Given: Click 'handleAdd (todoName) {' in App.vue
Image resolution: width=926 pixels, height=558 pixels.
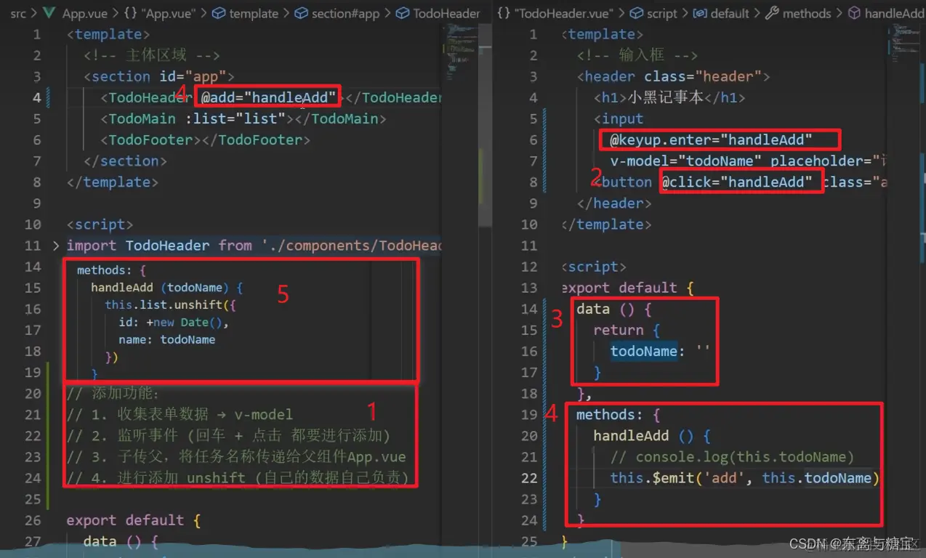Looking at the screenshot, I should pos(166,288).
